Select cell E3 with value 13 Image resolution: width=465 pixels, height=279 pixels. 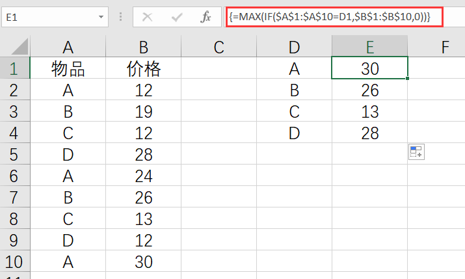click(370, 111)
